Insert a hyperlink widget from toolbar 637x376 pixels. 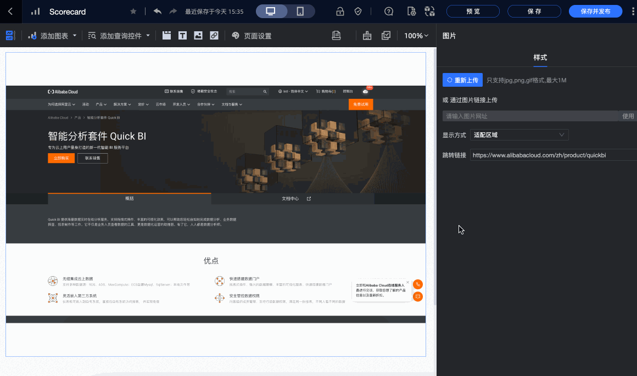click(214, 36)
